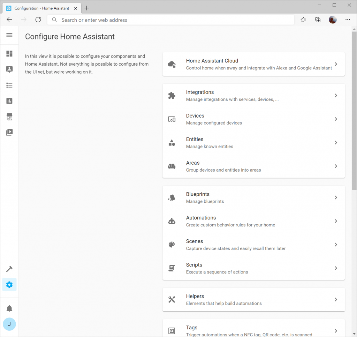Select the Configuration gear icon
Viewport: 357px width, 337px height.
click(9, 284)
